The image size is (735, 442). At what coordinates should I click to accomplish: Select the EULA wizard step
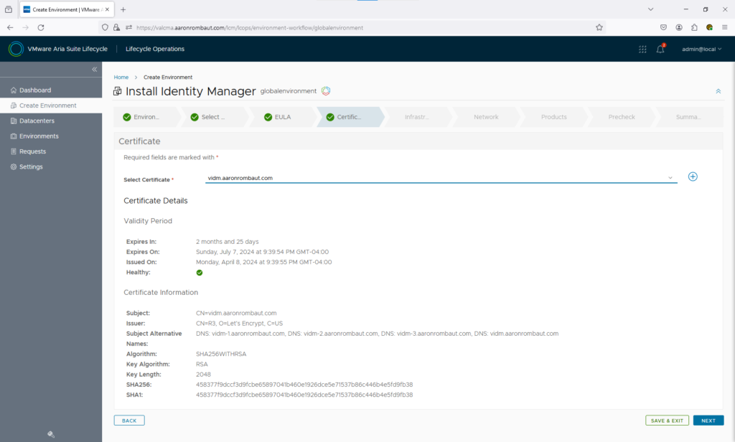282,117
